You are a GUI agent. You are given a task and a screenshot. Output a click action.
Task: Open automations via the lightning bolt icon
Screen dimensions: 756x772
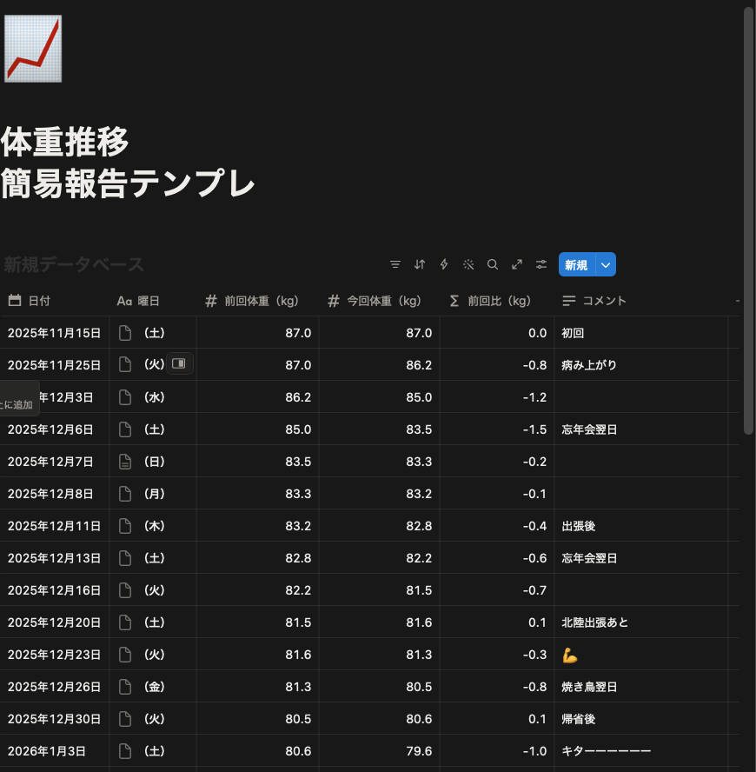coord(444,264)
